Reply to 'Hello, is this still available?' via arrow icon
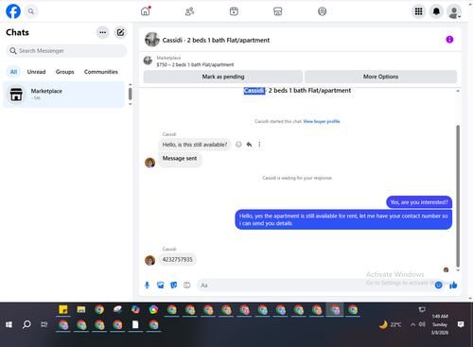Viewport: 473px width, 347px height. tap(249, 145)
